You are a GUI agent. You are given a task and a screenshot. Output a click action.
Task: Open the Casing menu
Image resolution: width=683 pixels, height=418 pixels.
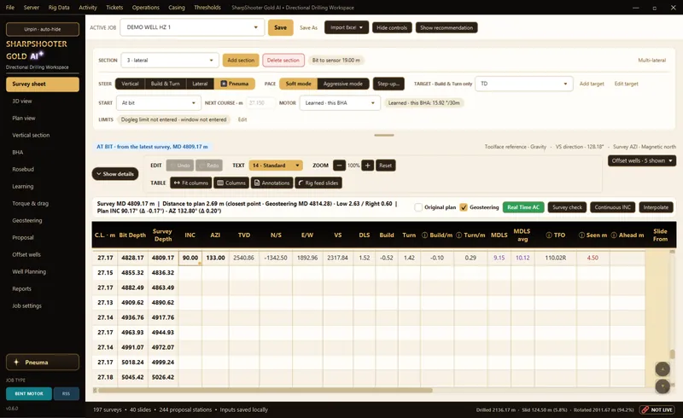[x=177, y=8]
